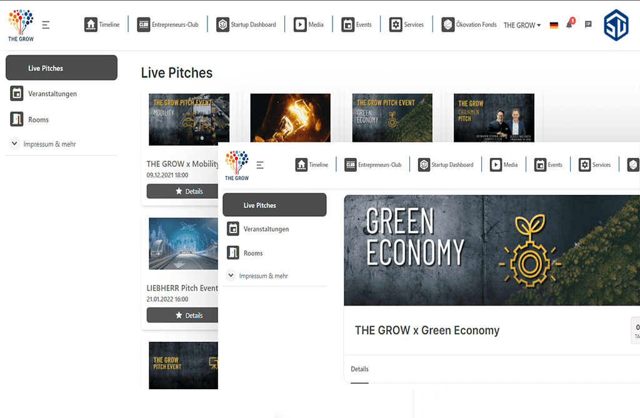Open Startup Dashboard icon in overlay page

click(x=424, y=164)
